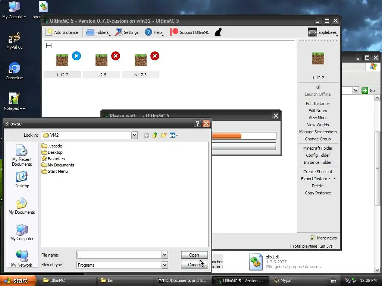Go to My Recent Documents in places bar
Screen dimensions: 382x286
click(x=22, y=156)
